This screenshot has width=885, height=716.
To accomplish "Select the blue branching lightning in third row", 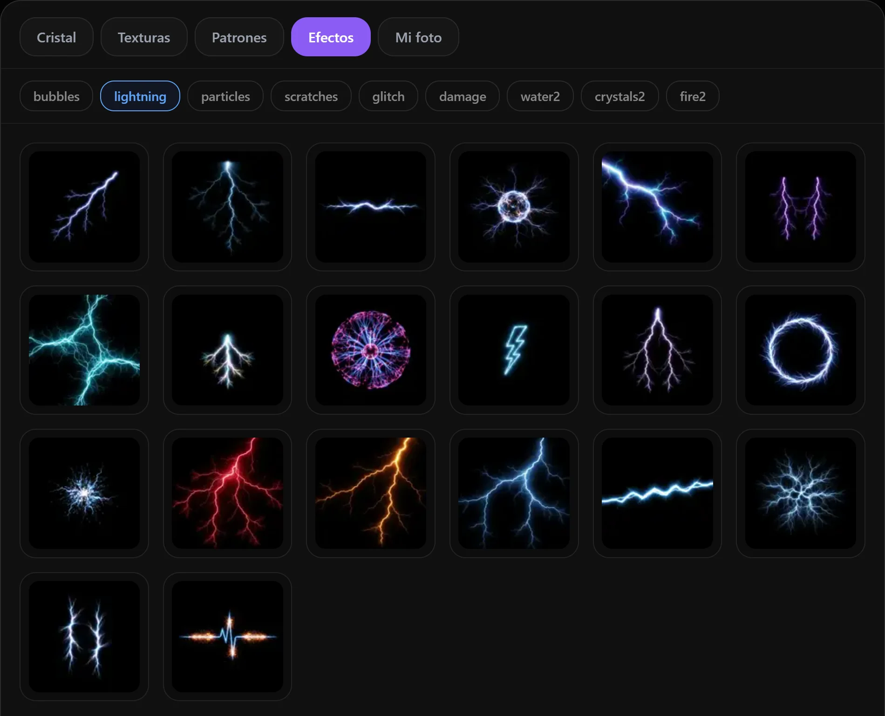I will click(514, 493).
